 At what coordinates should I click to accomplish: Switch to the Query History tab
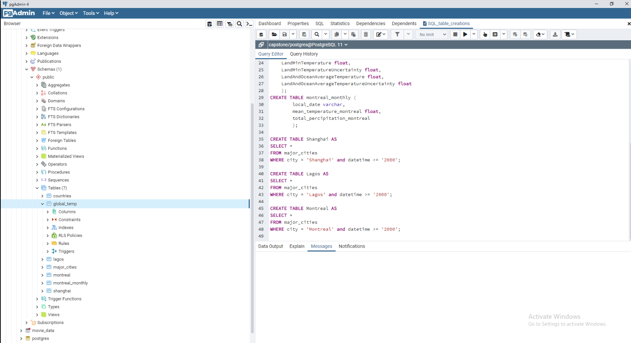click(x=304, y=54)
